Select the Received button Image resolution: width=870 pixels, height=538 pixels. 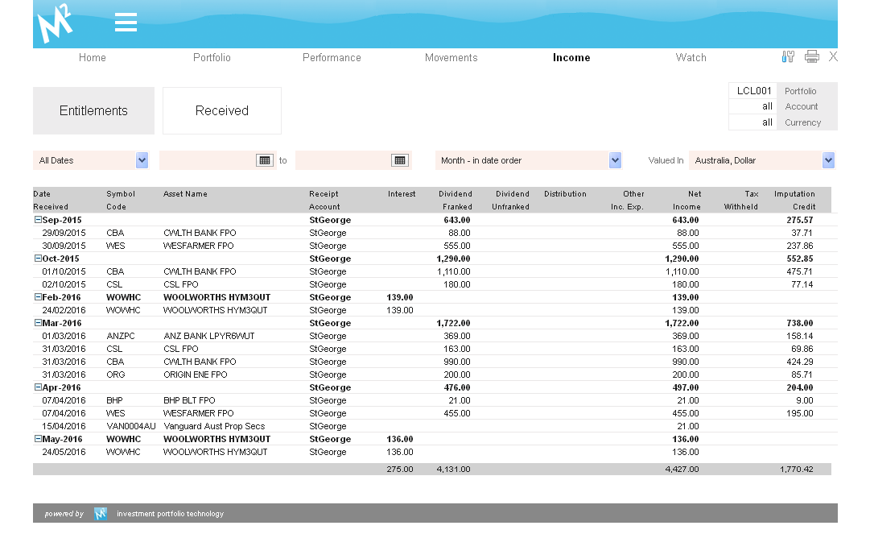[x=222, y=111]
